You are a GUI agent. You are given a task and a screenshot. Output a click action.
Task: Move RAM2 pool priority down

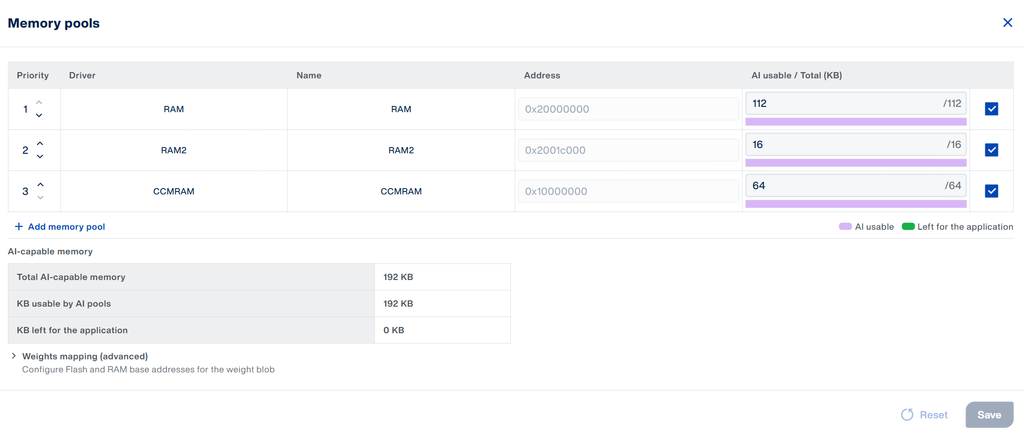pos(40,156)
